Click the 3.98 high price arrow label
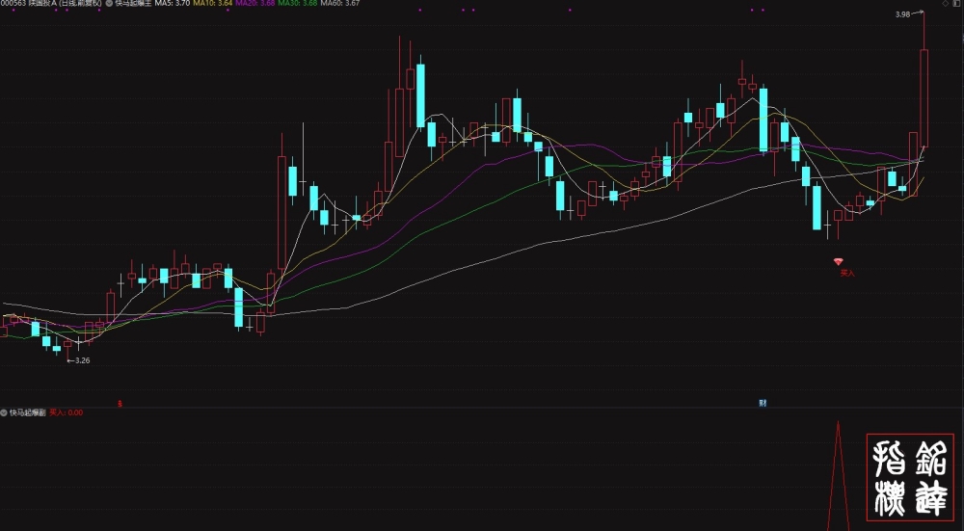The image size is (964, 531). pos(910,14)
